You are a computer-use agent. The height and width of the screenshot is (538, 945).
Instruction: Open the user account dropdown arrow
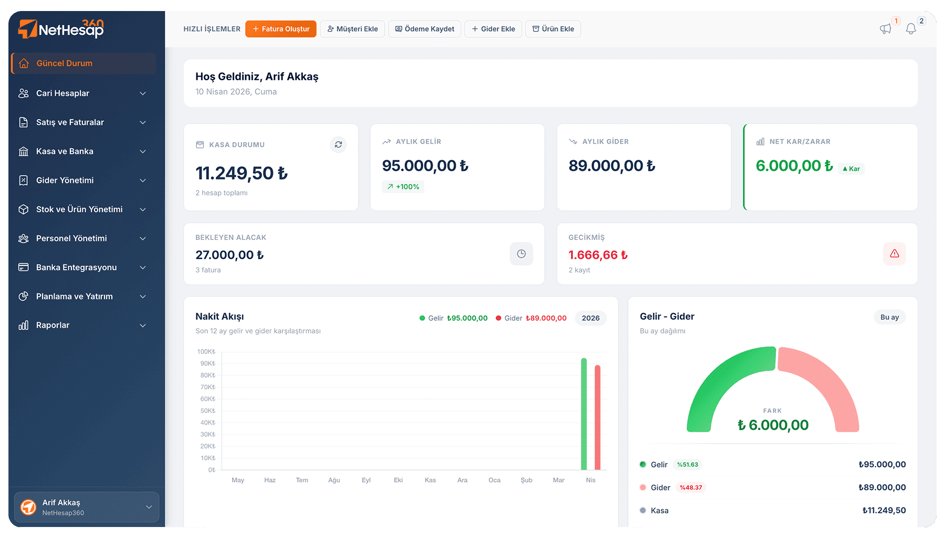point(149,507)
